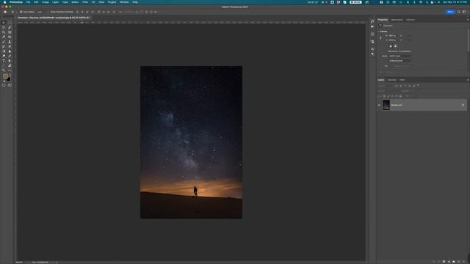Select the Gradient tool
The image size is (470, 264).
[x=4, y=51]
